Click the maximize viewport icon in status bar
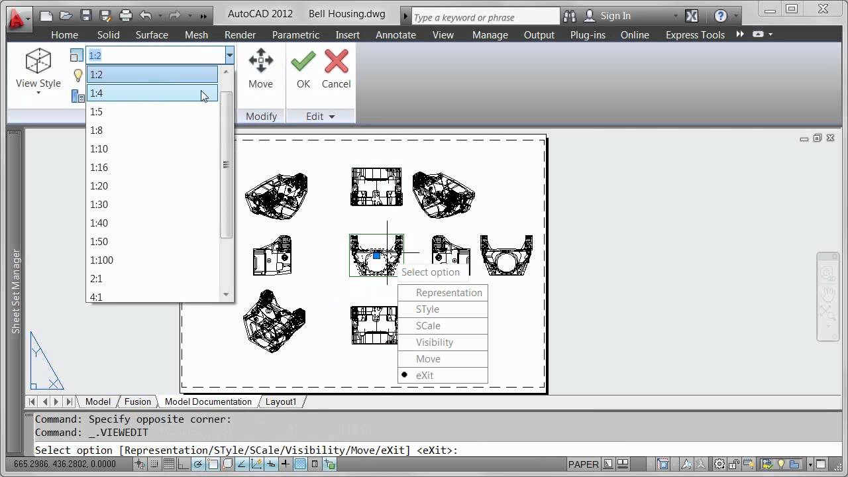The image size is (848, 477). pyautogui.click(x=662, y=464)
